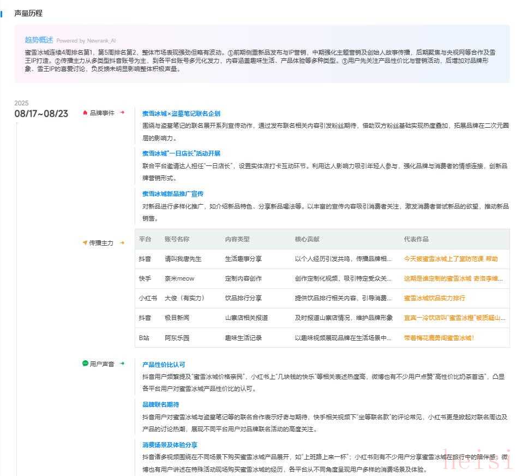
Task: Click the Powered by Newrank_AI label
Action: click(x=86, y=40)
